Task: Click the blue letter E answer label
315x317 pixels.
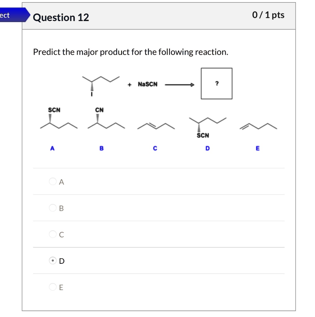Action: (x=257, y=148)
